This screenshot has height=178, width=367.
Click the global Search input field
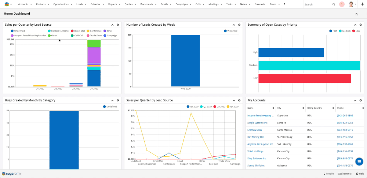(x=317, y=4)
